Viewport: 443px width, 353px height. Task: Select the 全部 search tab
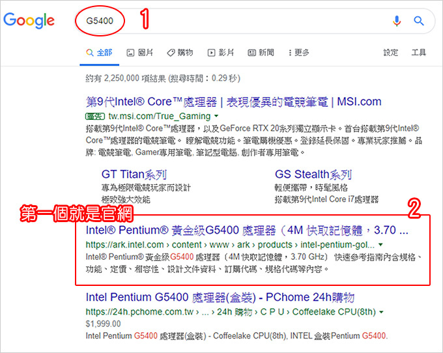(100, 53)
